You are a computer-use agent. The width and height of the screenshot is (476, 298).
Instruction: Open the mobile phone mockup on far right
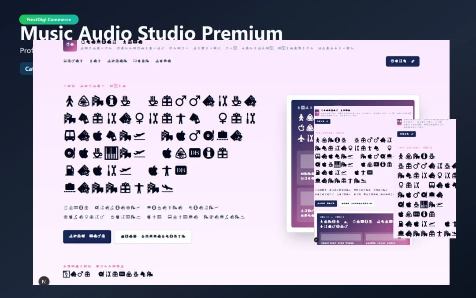pyautogui.click(x=425, y=178)
